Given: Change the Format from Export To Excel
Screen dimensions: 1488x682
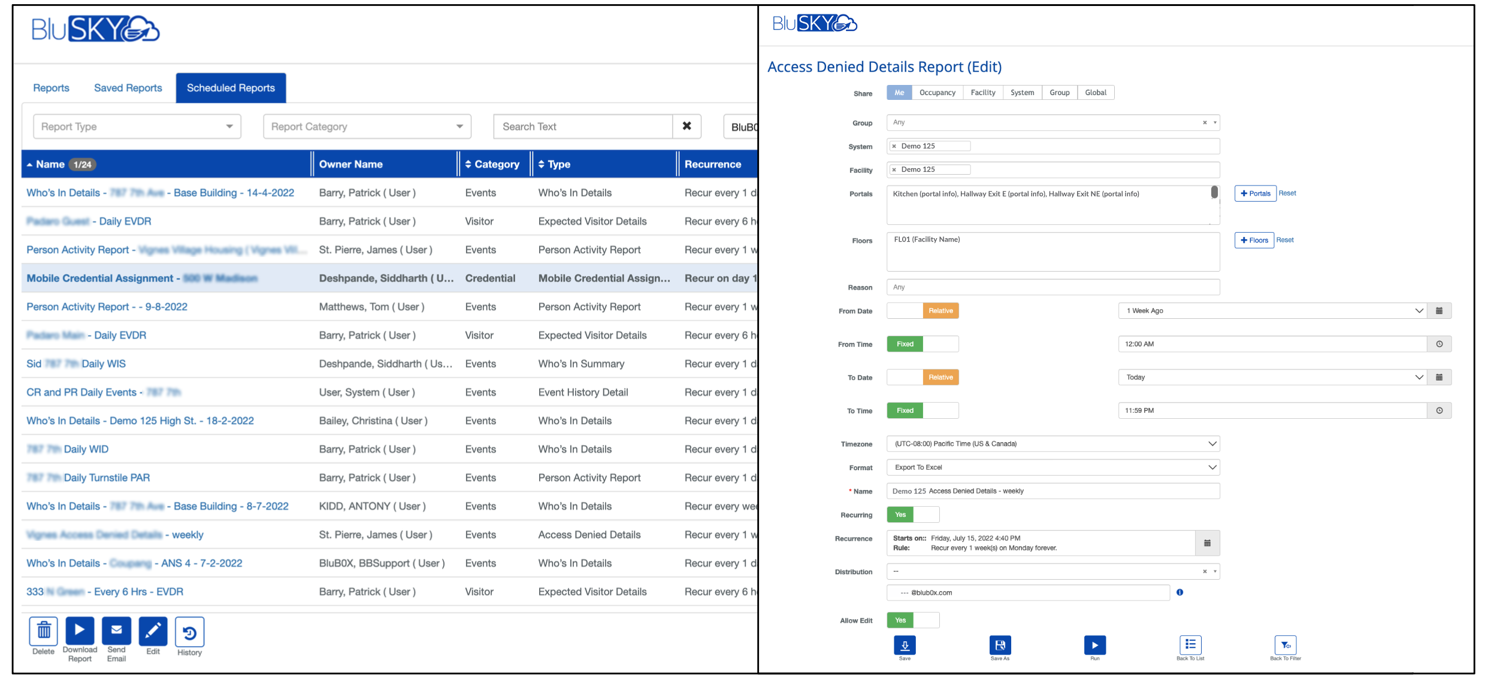Looking at the screenshot, I should coord(1212,467).
